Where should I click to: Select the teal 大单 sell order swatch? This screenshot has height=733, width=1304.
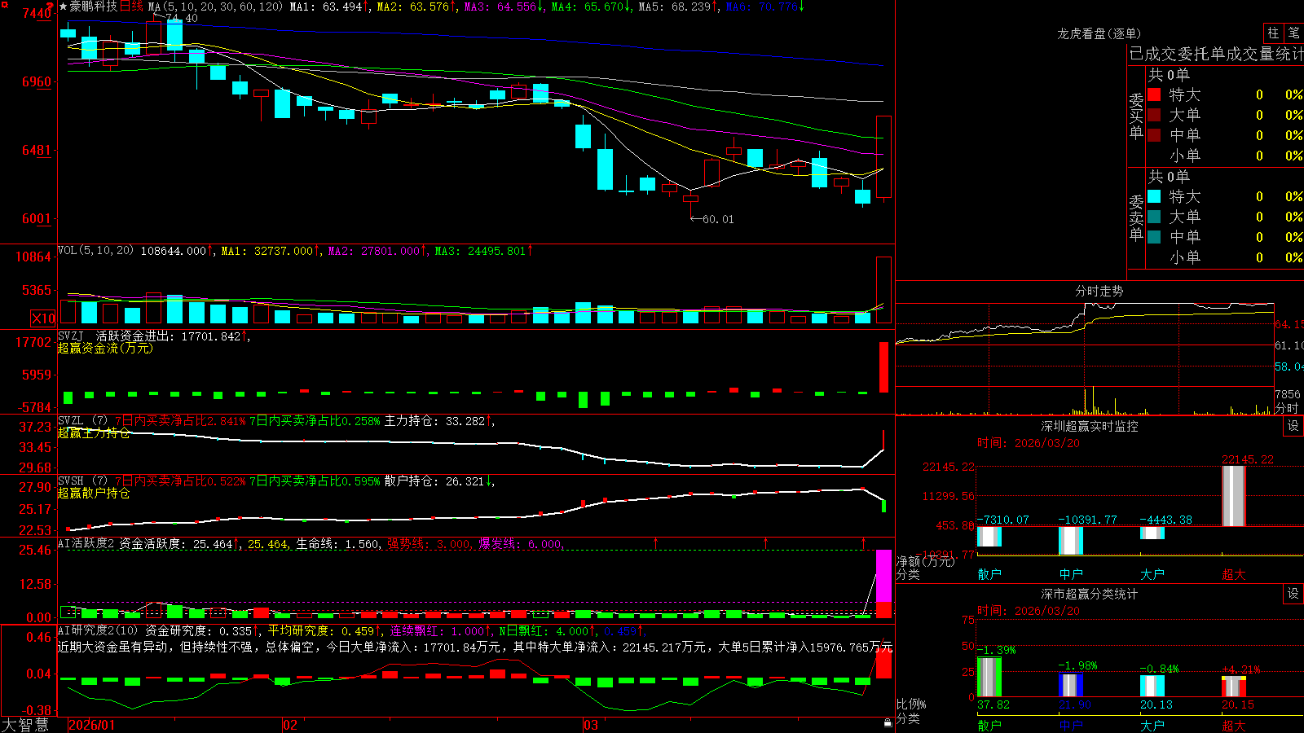pyautogui.click(x=1154, y=217)
